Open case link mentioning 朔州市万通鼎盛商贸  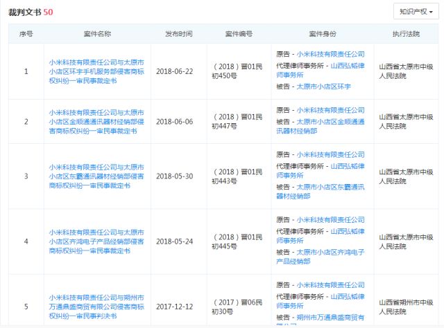pos(96,307)
